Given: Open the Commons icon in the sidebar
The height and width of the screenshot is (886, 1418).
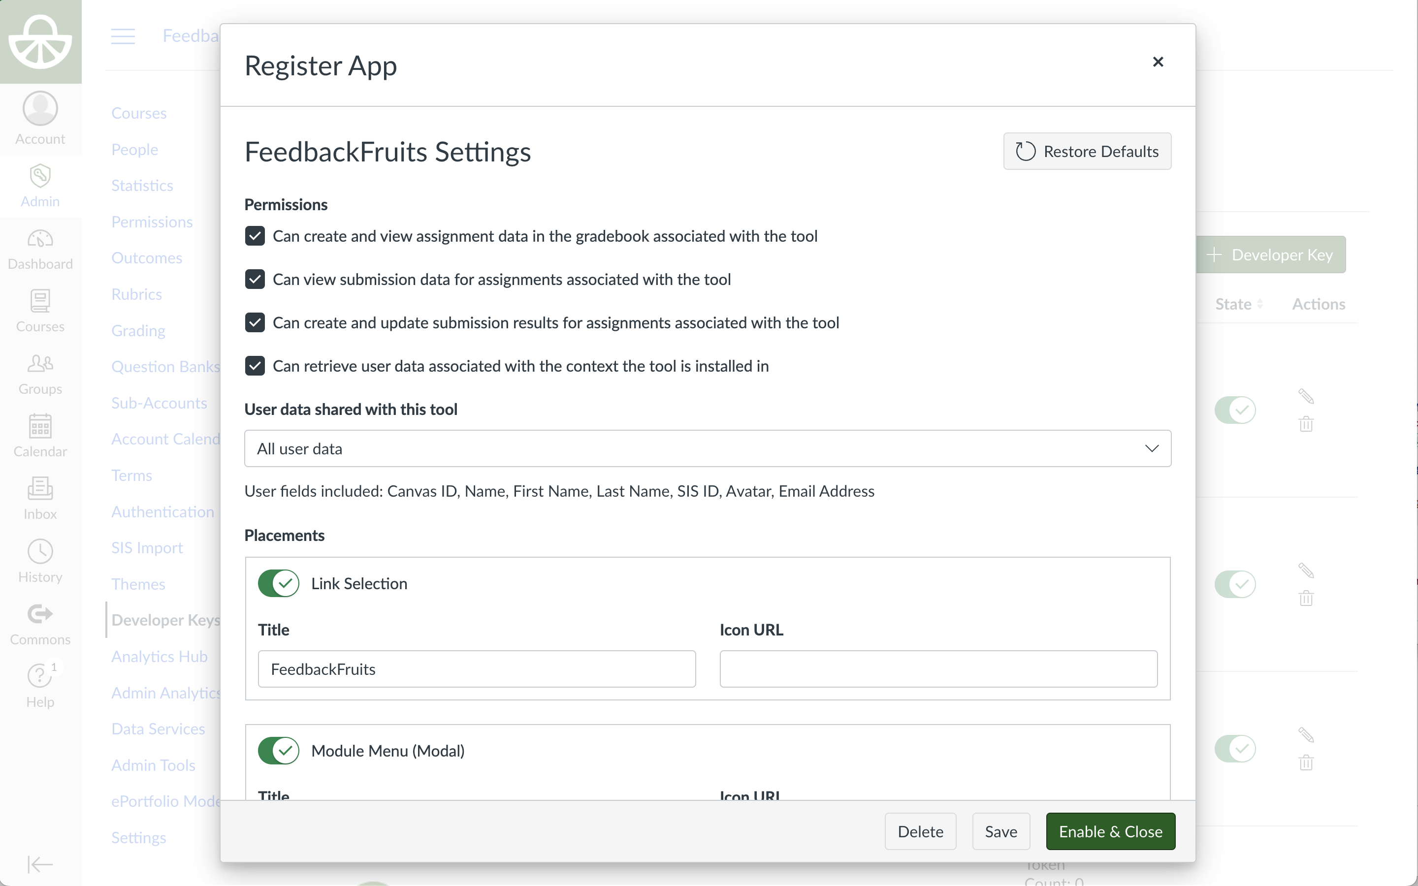Looking at the screenshot, I should (40, 614).
